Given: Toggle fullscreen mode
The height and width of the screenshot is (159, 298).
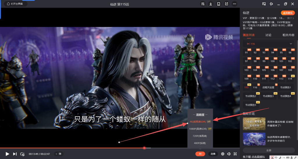Looking at the screenshot, I should 235,154.
